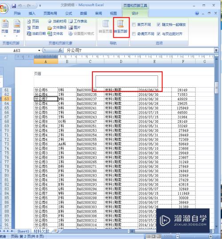
Task: Click the fx insert function button
Action: point(60,50)
